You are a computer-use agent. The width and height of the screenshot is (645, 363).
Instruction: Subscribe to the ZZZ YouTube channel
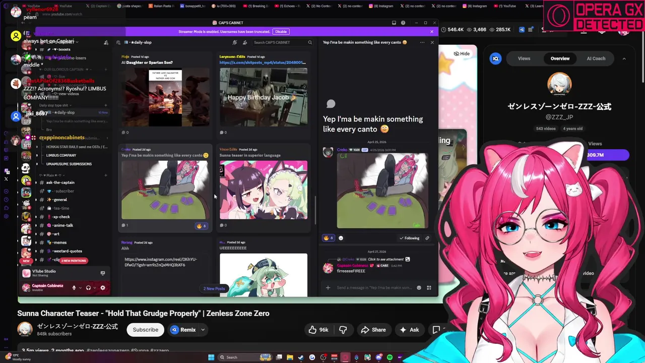(x=146, y=330)
